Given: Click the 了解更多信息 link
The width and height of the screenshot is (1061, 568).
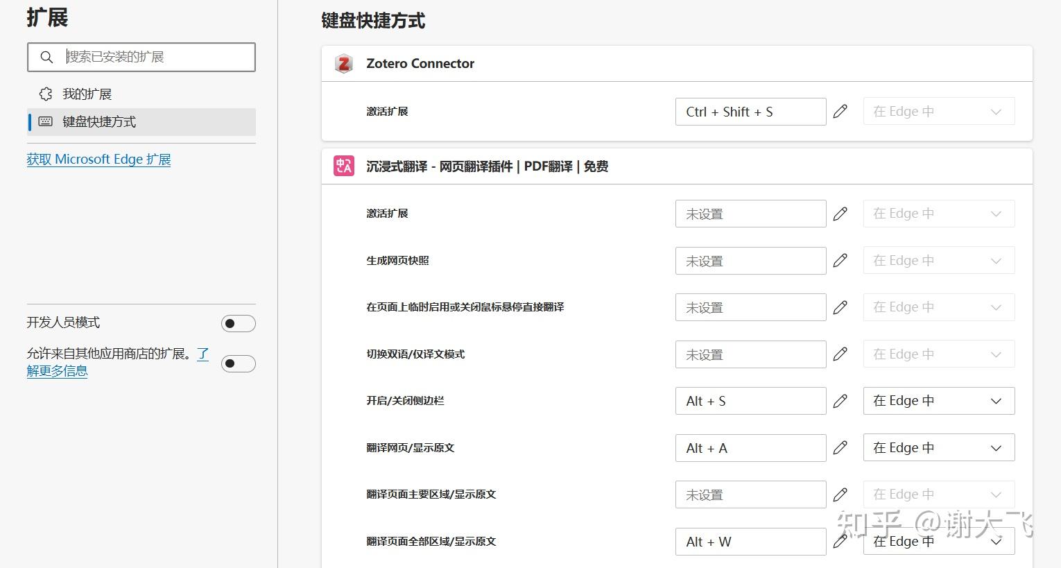Looking at the screenshot, I should click(x=57, y=371).
